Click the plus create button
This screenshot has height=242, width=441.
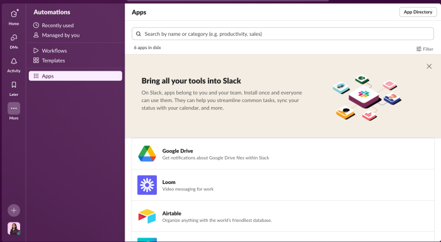pyautogui.click(x=14, y=210)
